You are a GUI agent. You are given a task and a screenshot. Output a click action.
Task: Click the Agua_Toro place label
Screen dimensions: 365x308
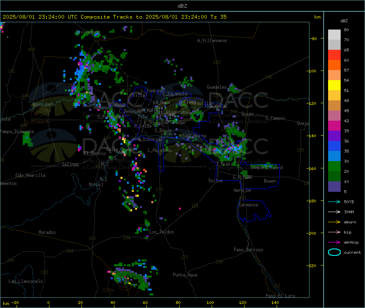43,104
